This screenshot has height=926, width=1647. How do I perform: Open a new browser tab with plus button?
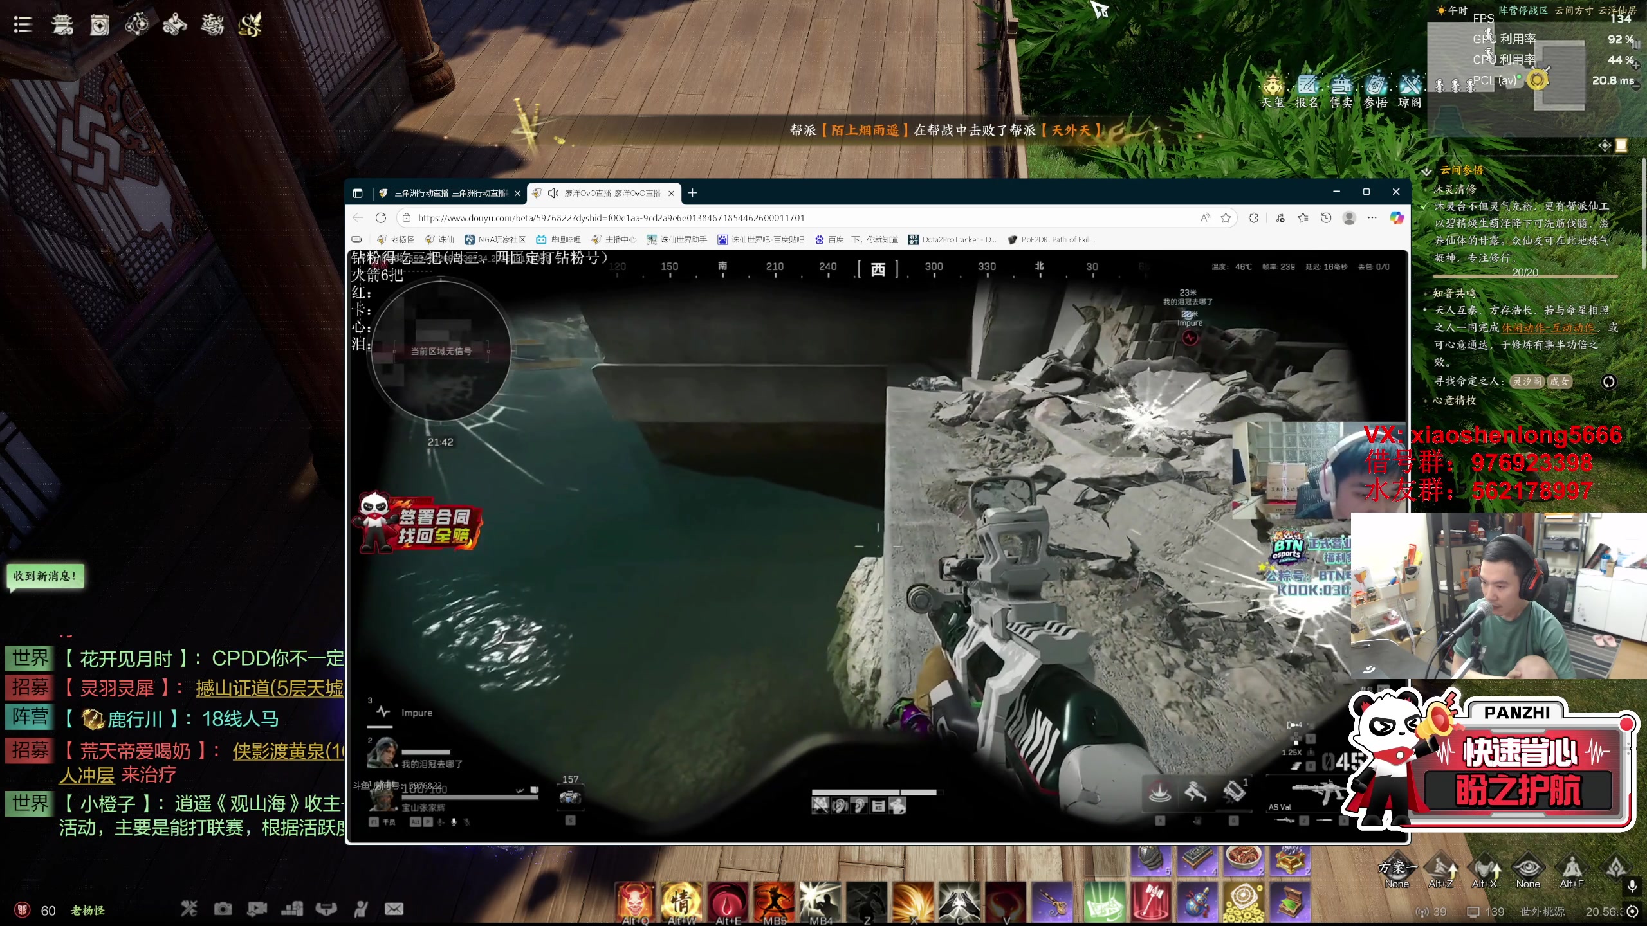click(692, 193)
